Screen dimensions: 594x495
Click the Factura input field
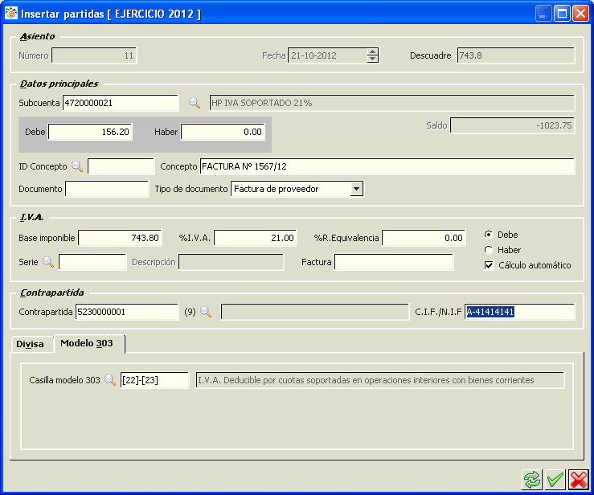(394, 262)
